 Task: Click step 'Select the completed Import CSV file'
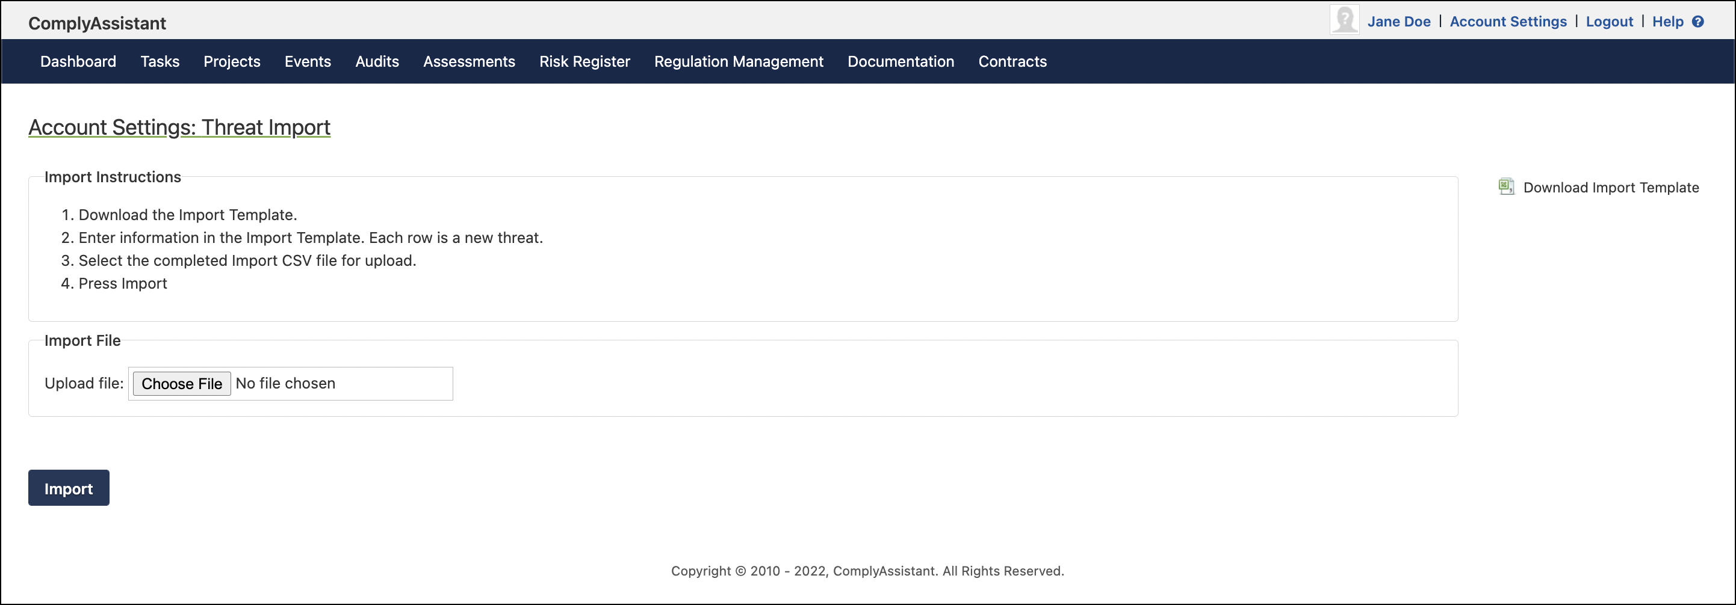[247, 260]
